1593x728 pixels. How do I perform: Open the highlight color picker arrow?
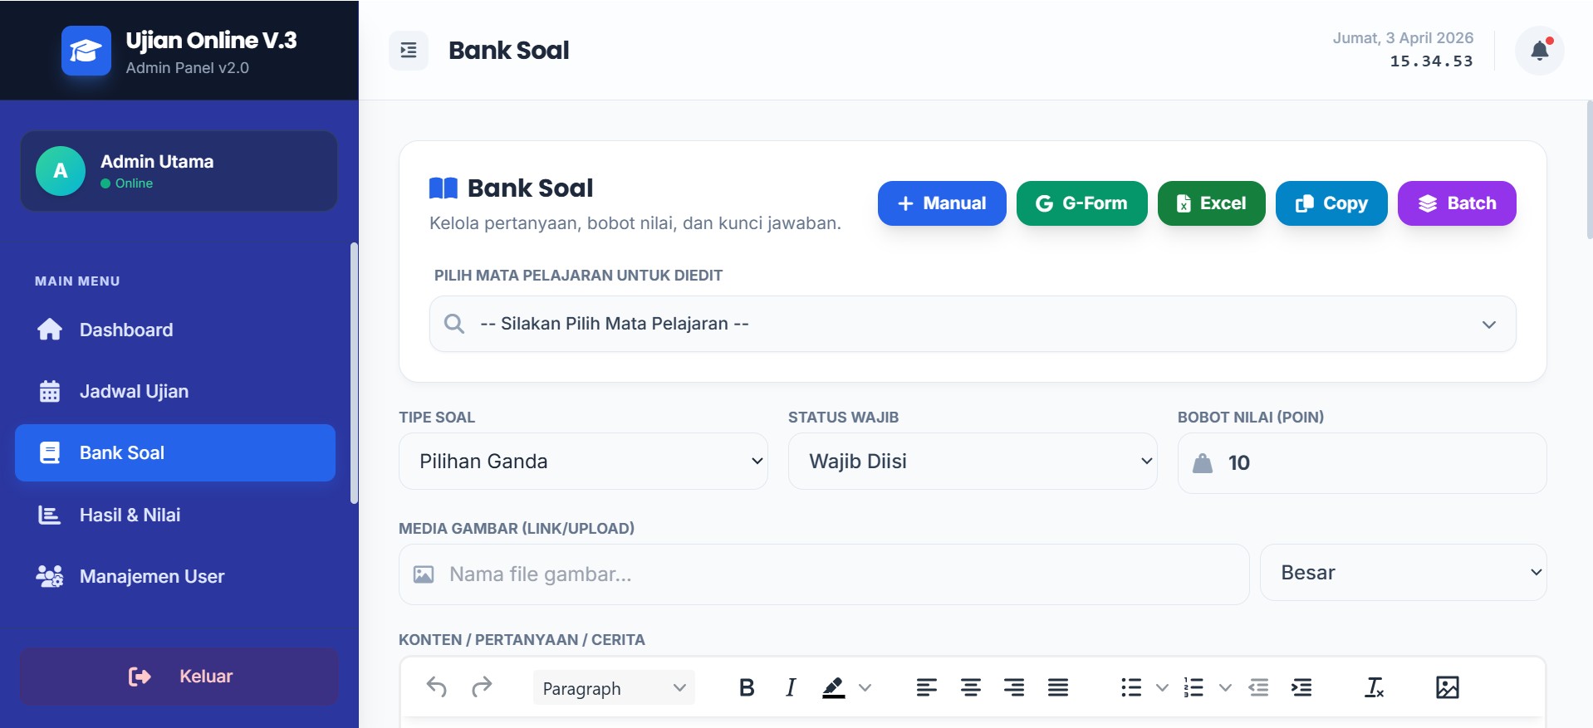click(x=865, y=687)
